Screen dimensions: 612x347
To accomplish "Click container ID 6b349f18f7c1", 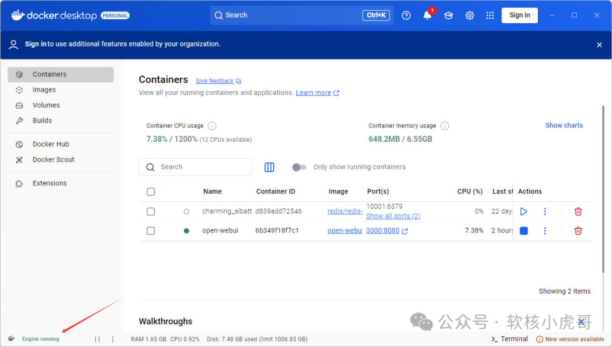I will click(x=277, y=230).
